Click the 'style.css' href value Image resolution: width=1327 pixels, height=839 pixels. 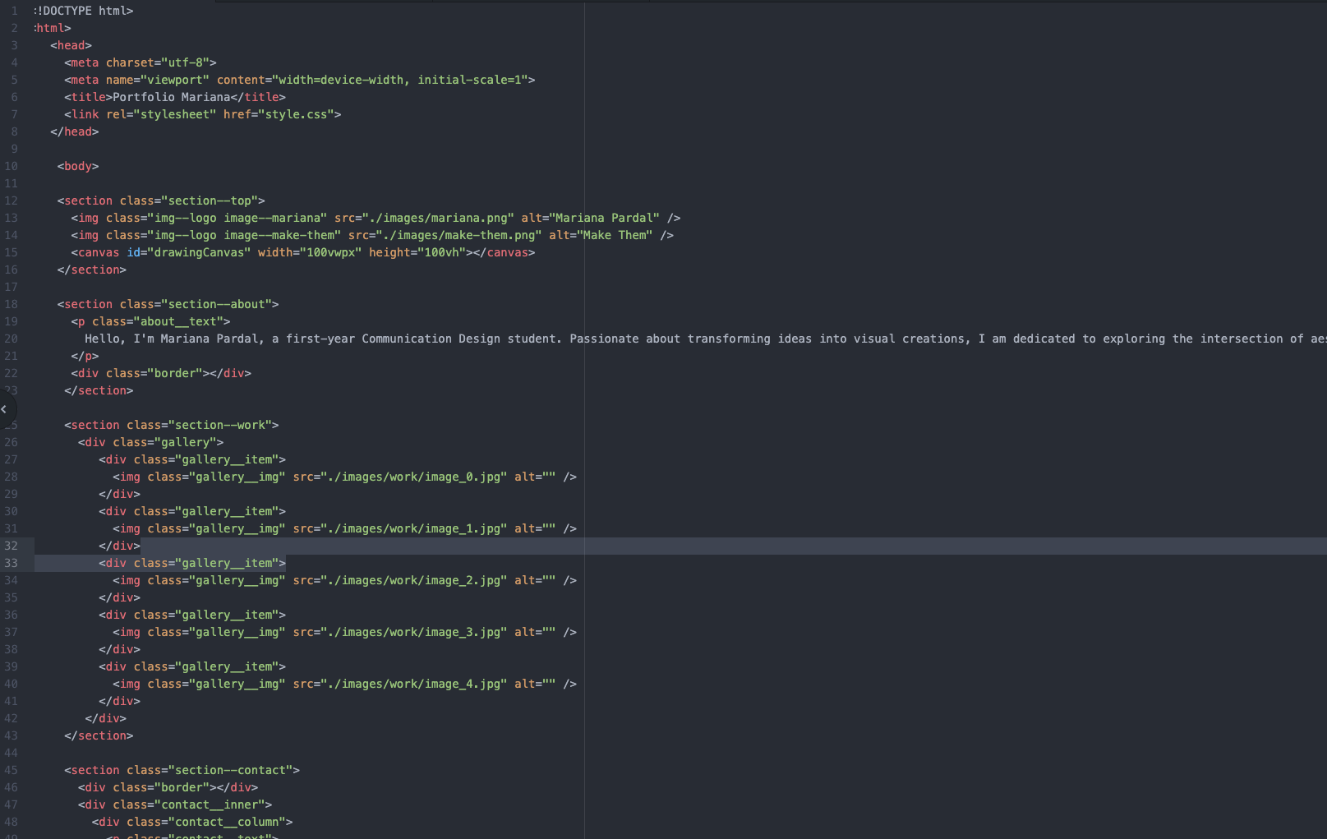296,114
